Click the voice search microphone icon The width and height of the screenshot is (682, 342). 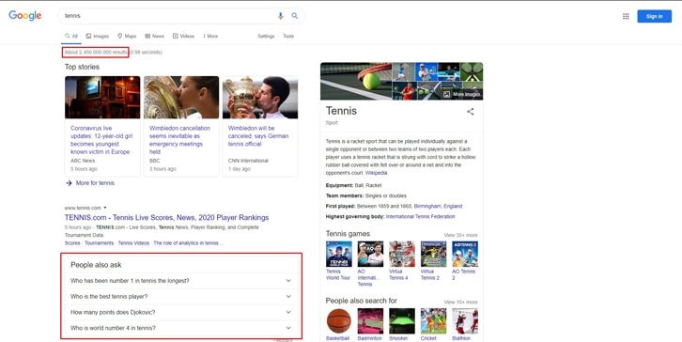(x=281, y=16)
